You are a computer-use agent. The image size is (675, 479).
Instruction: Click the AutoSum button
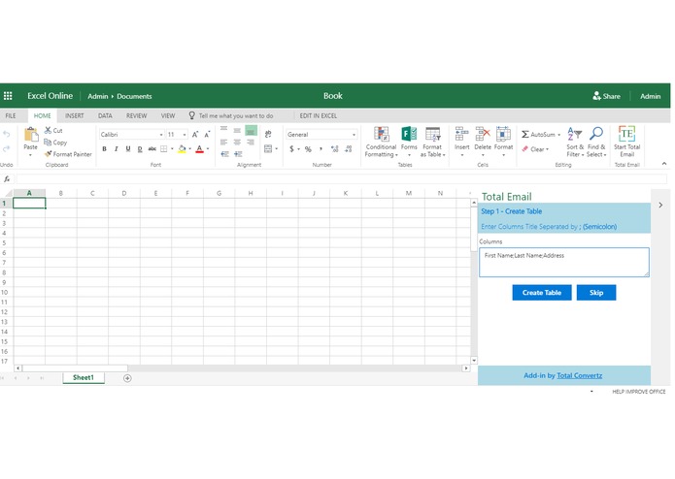coord(541,135)
